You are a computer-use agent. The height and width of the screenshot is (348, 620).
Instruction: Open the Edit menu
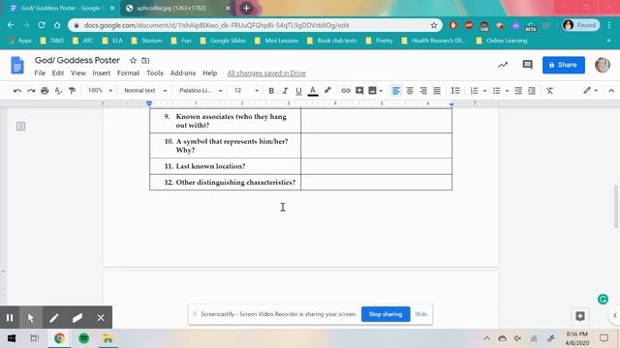(x=58, y=73)
